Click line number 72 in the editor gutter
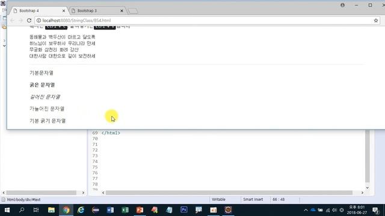 95,150
